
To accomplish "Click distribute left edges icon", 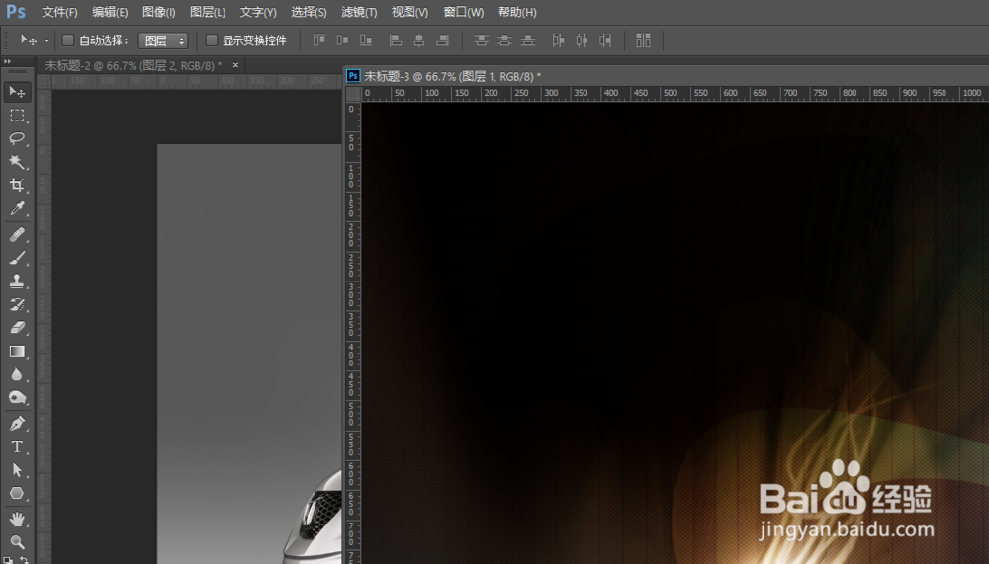I will coord(558,40).
